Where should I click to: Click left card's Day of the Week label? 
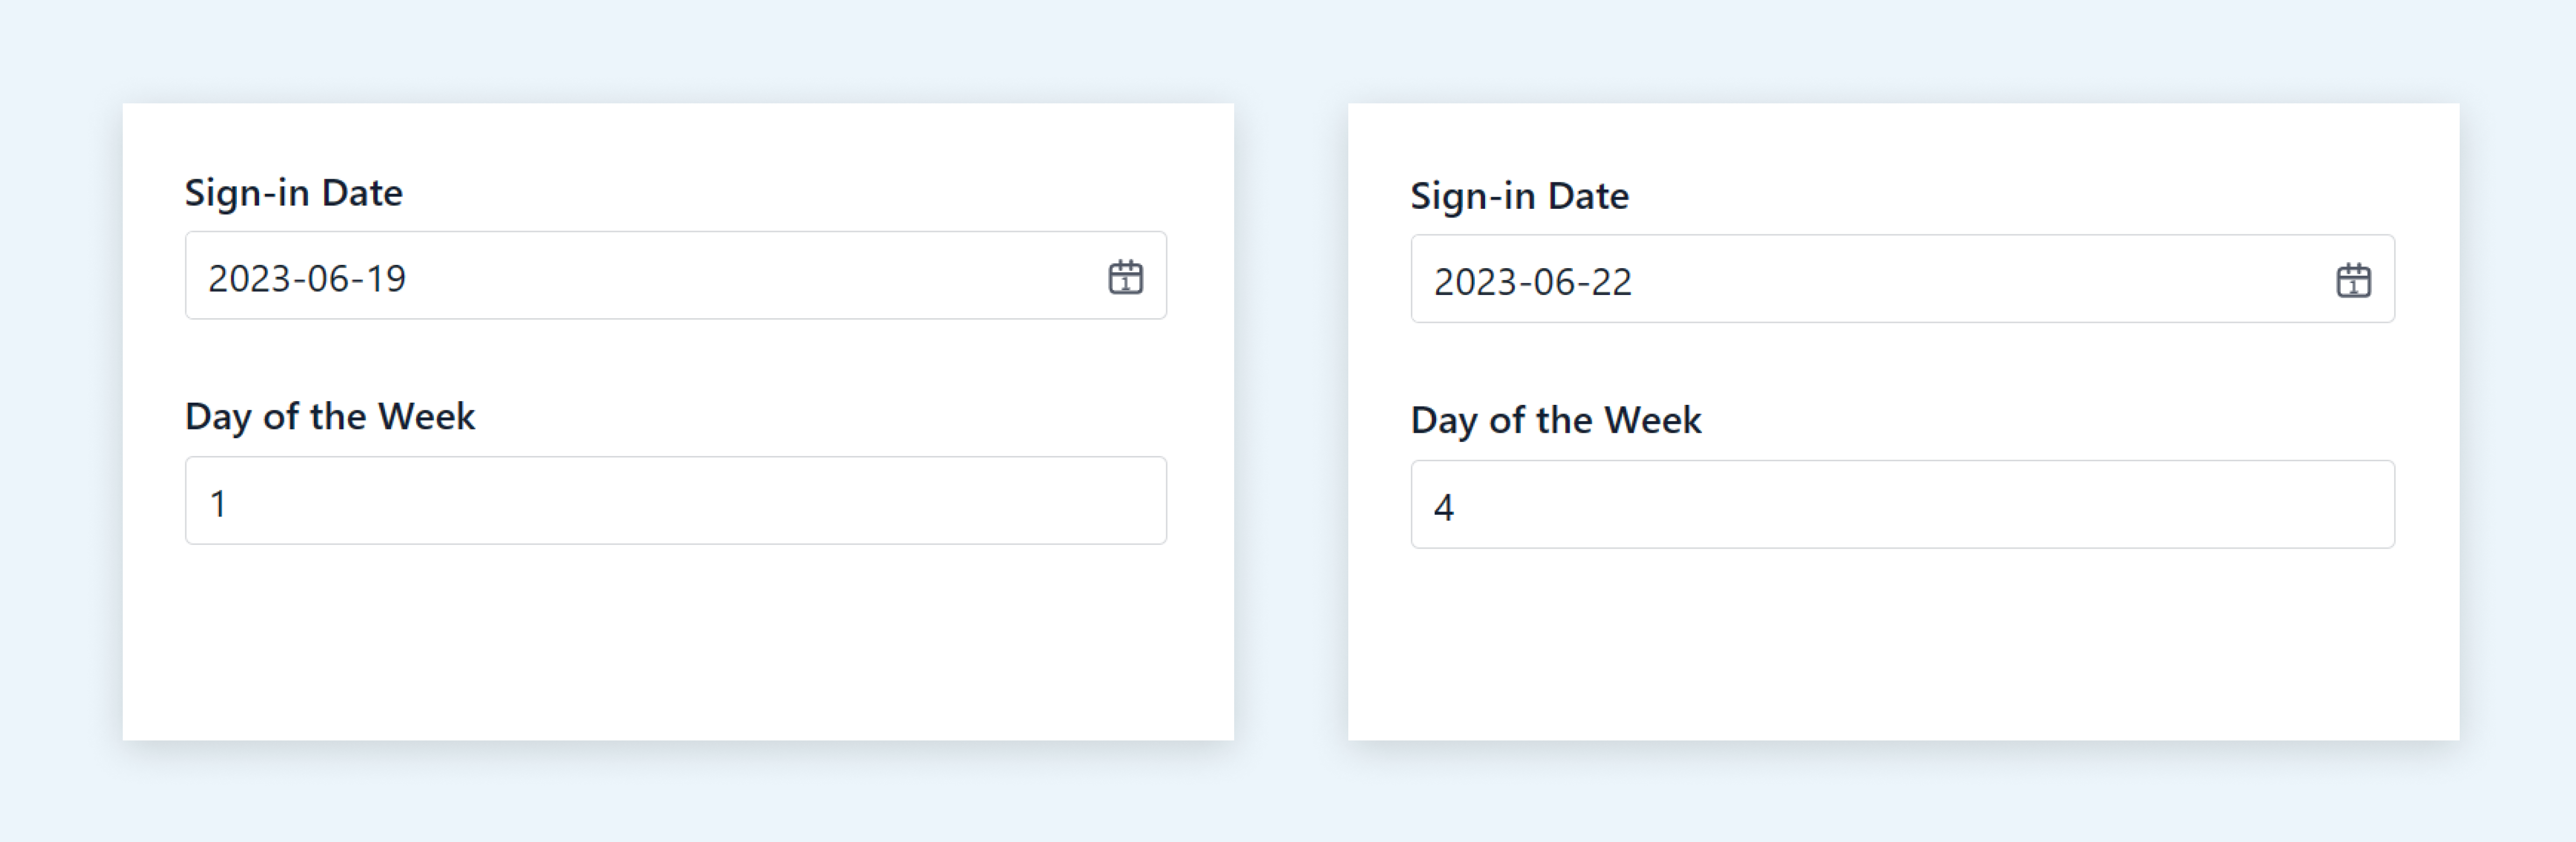[x=330, y=416]
